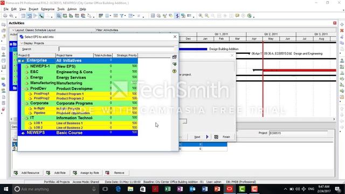Select the E&C Engineering row
Viewport: 345px width, 194px height.
click(79, 72)
